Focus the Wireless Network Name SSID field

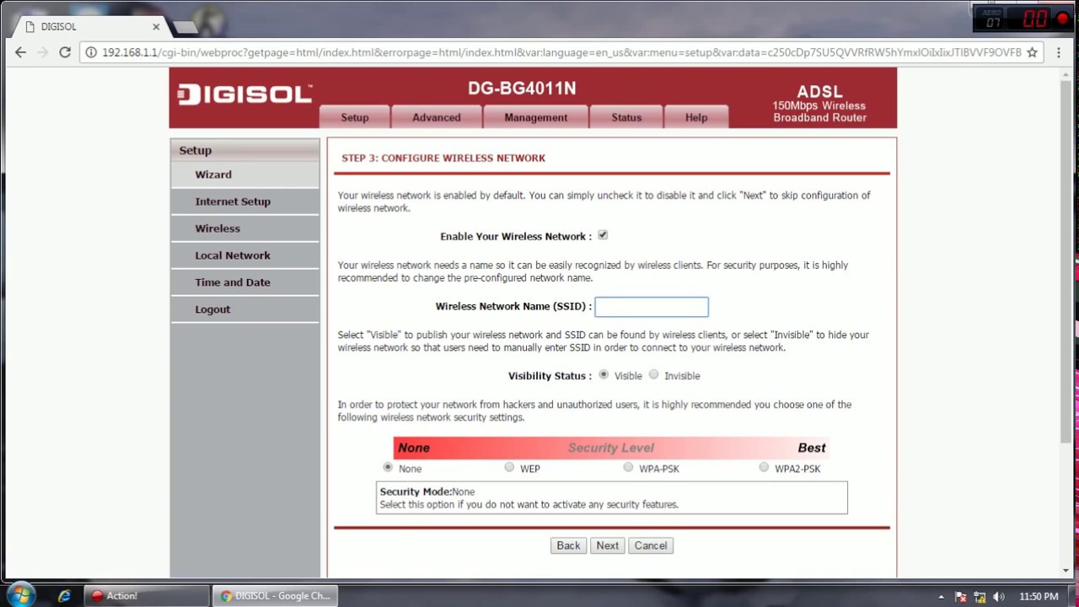pos(652,307)
